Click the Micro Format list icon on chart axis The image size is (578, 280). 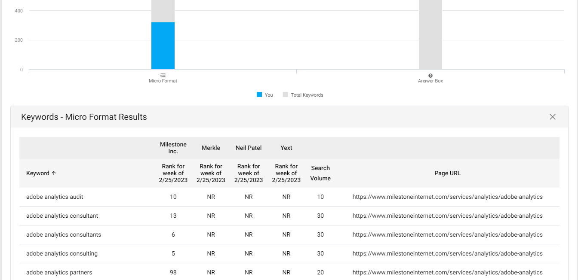click(163, 75)
